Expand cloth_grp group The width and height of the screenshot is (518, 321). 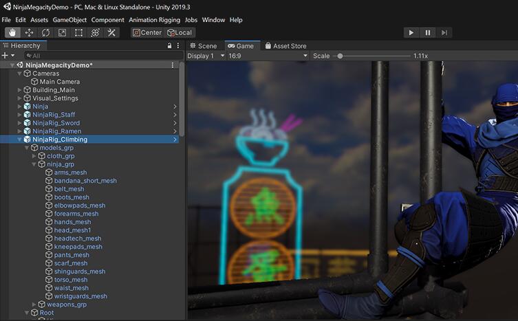coord(34,156)
